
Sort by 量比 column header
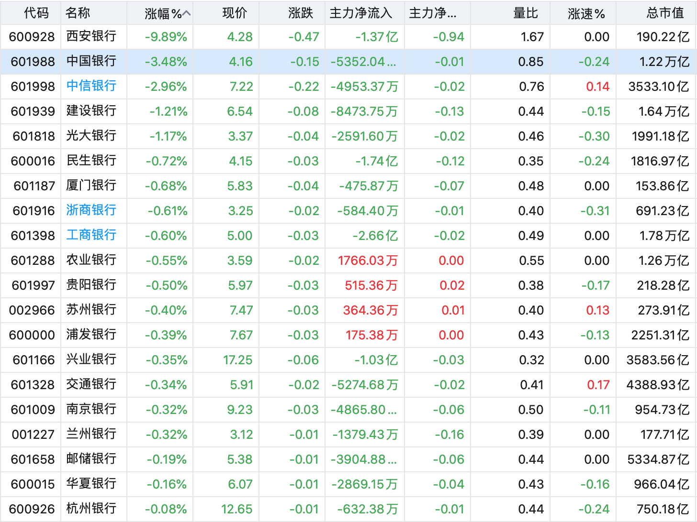point(526,13)
